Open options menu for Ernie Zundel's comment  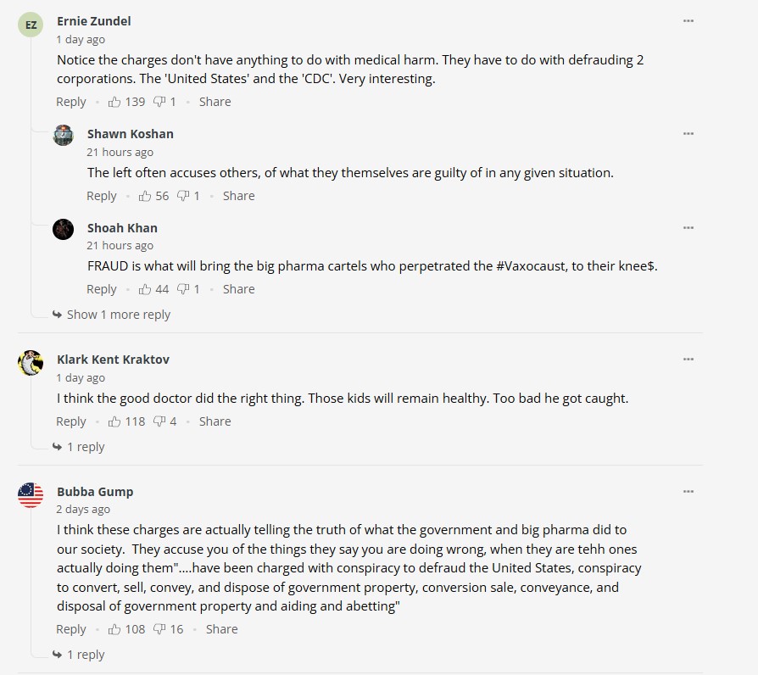pos(688,20)
